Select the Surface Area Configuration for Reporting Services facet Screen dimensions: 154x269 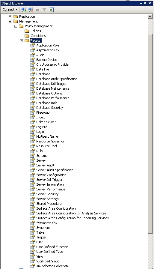(x=73, y=218)
